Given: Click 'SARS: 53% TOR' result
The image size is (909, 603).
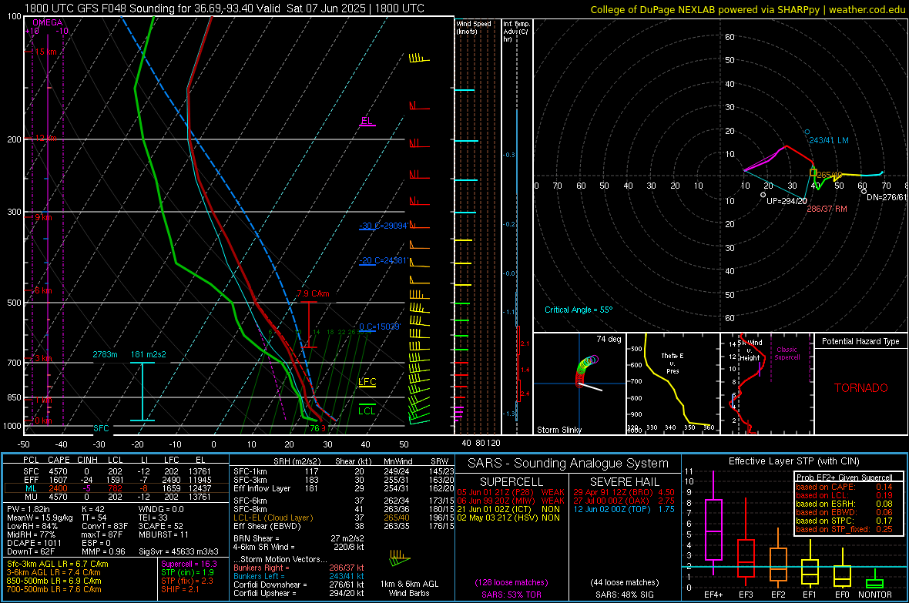Looking at the screenshot, I should coord(511,595).
